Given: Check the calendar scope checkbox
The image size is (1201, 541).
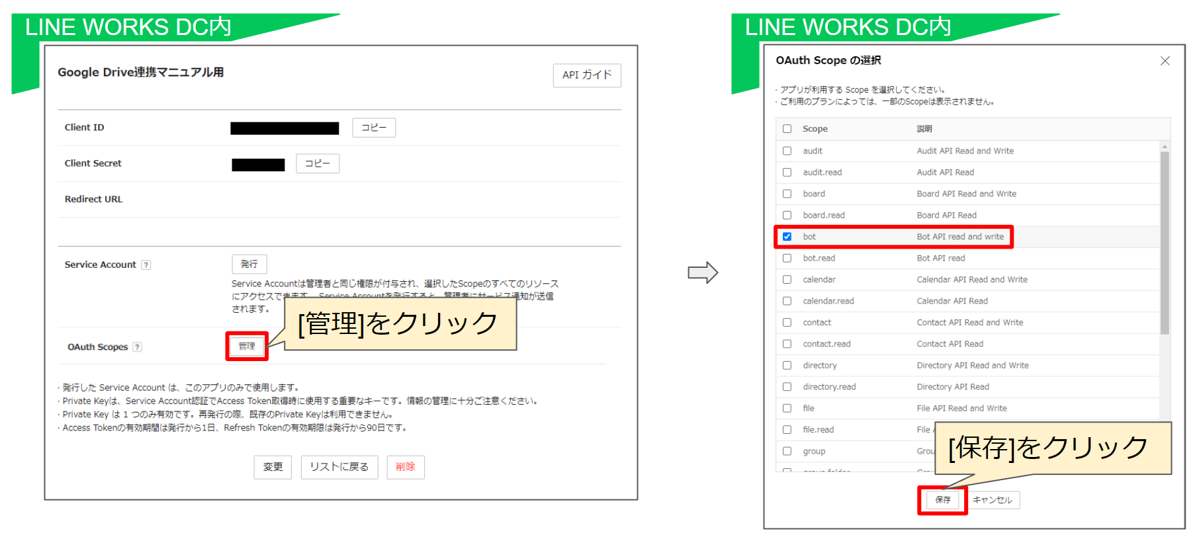Looking at the screenshot, I should (x=787, y=280).
